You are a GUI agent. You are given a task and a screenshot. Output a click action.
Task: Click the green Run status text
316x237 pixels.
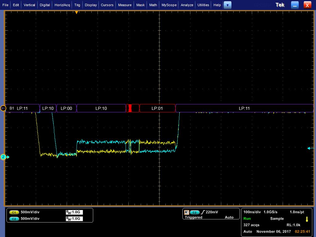[x=247, y=219]
